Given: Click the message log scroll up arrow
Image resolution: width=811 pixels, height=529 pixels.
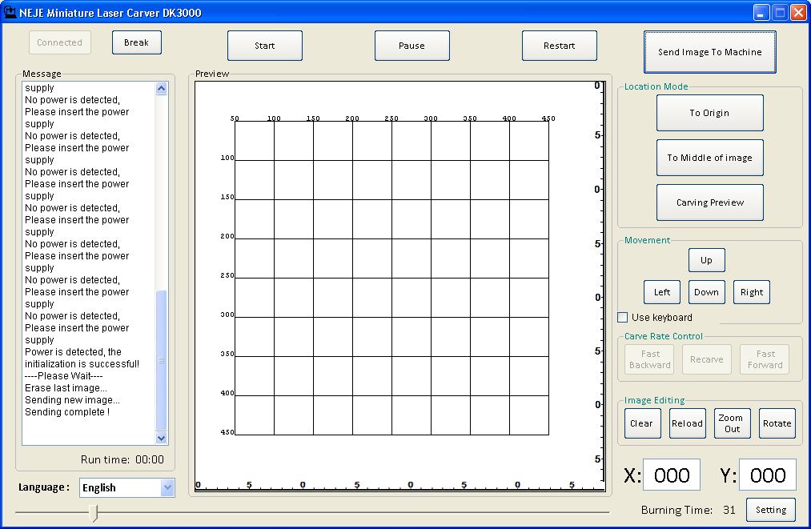Looking at the screenshot, I should click(x=162, y=88).
